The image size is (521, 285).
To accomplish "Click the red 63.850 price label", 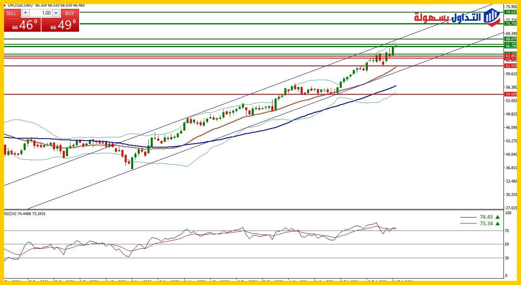I will (511, 56).
